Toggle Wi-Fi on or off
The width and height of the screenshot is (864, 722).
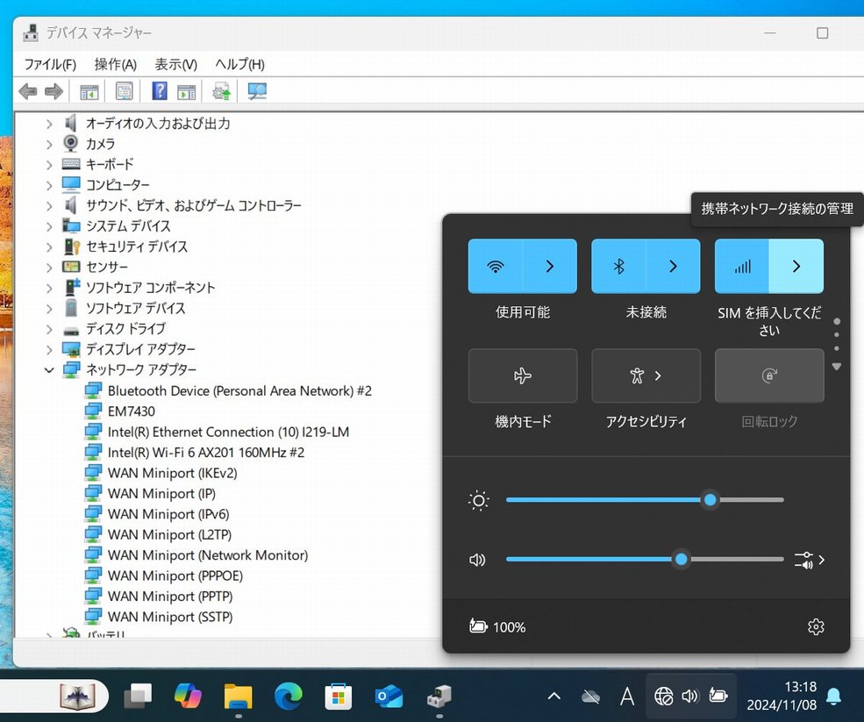[x=496, y=267]
